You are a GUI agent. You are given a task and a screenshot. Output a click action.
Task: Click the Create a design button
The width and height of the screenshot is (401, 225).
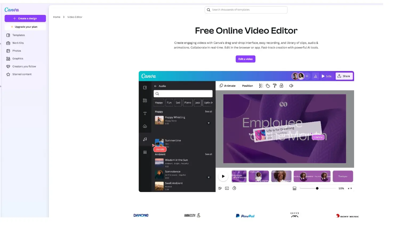click(x=25, y=18)
